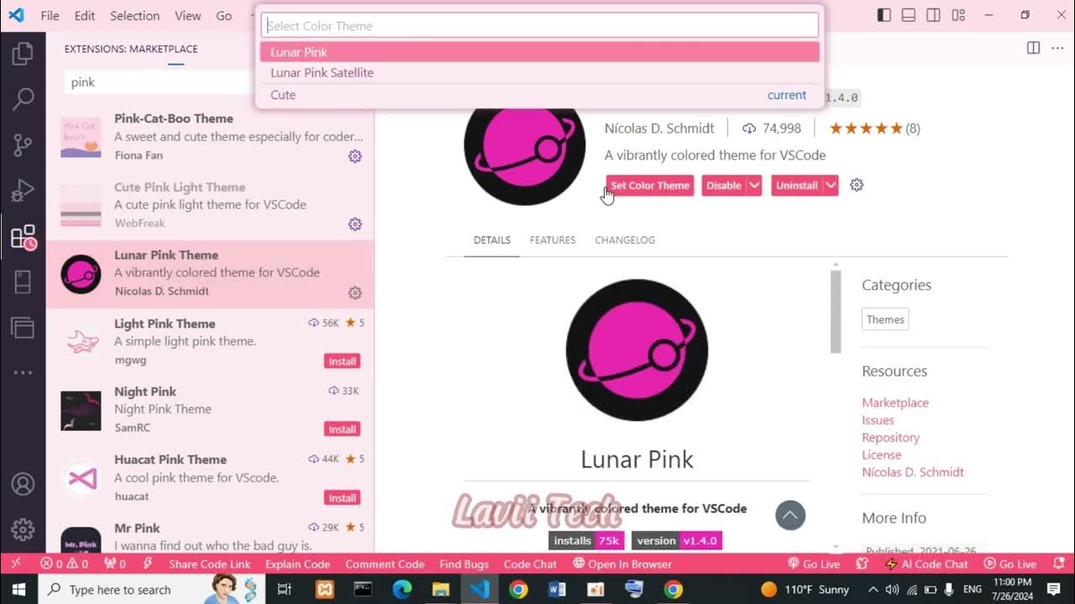Viewport: 1075px width, 604px height.
Task: Open the Accounts icon in activity bar
Action: [23, 484]
